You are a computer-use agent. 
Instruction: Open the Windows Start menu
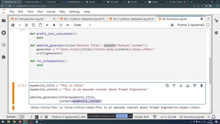3,122
